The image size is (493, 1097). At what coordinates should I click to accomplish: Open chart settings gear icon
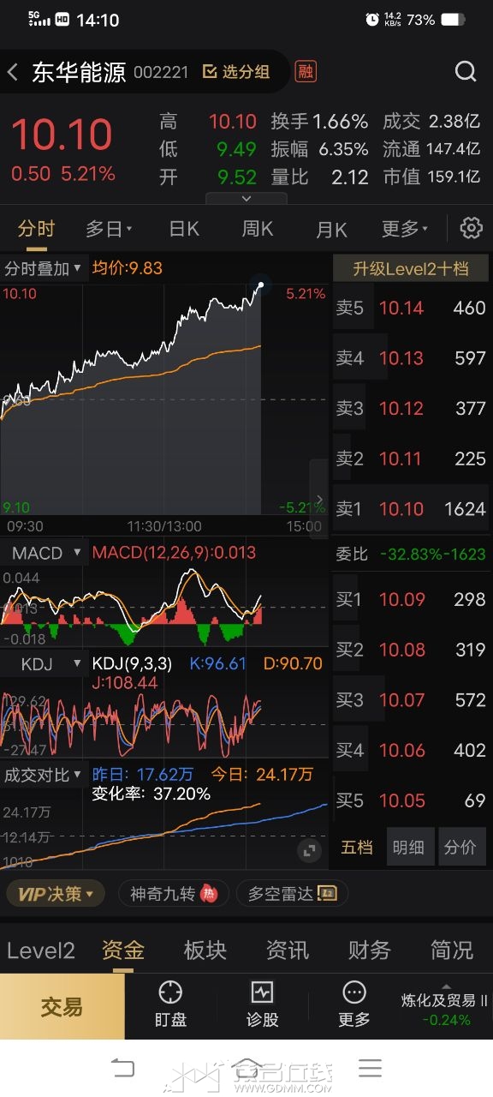tap(471, 228)
